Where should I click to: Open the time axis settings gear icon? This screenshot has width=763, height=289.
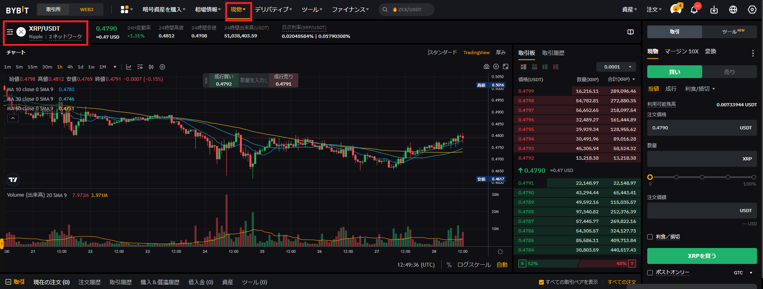point(500,252)
